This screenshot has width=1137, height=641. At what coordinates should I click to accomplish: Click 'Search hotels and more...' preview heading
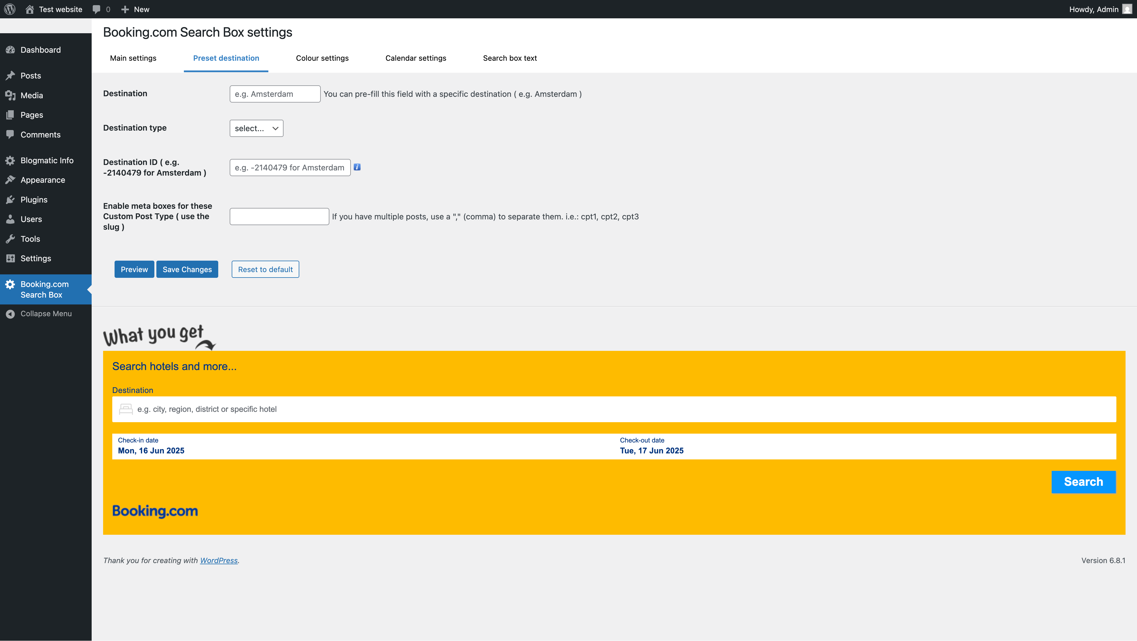point(174,366)
